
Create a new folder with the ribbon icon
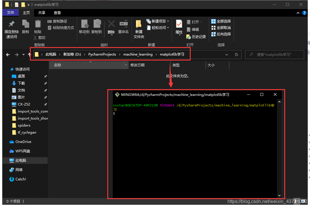point(139,24)
